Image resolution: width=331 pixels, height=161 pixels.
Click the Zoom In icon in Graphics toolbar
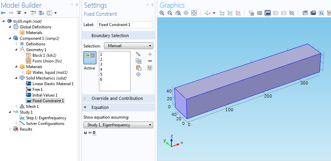(x=162, y=13)
